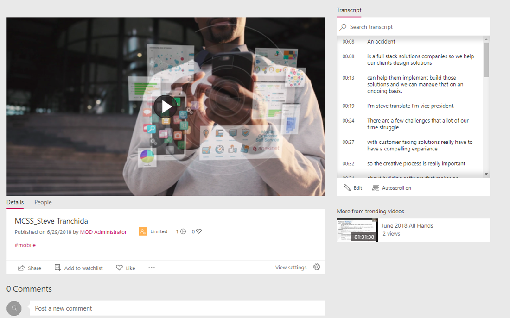This screenshot has height=318, width=510.
Task: Click transcript scrollbar down arrow
Action: click(x=486, y=174)
